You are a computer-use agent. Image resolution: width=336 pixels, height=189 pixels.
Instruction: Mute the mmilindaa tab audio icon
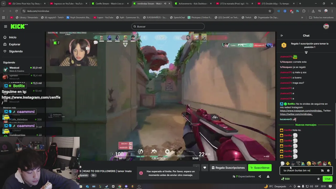[x=165, y=4]
